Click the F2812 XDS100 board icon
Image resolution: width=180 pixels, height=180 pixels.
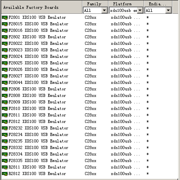coord(5,121)
